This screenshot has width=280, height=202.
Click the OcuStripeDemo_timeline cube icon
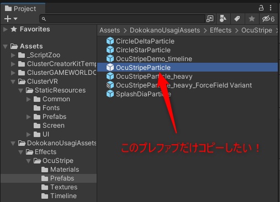click(x=110, y=58)
